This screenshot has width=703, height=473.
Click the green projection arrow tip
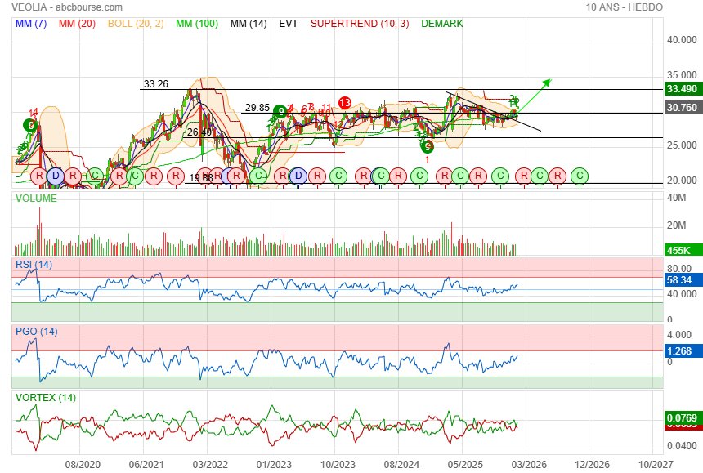549,80
